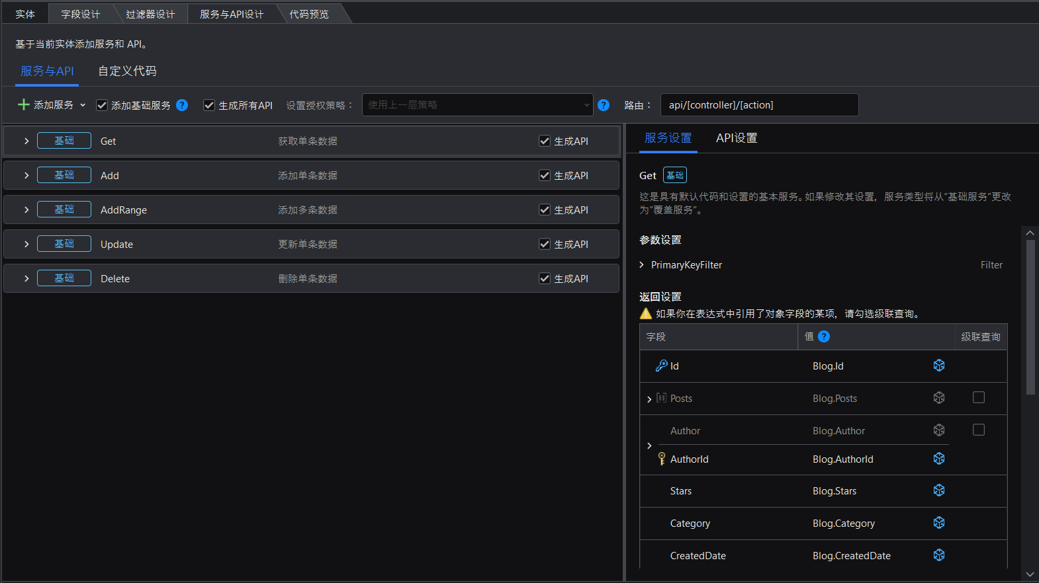Image resolution: width=1039 pixels, height=583 pixels.
Task: Select 服务与API设计 tab
Action: click(x=232, y=14)
